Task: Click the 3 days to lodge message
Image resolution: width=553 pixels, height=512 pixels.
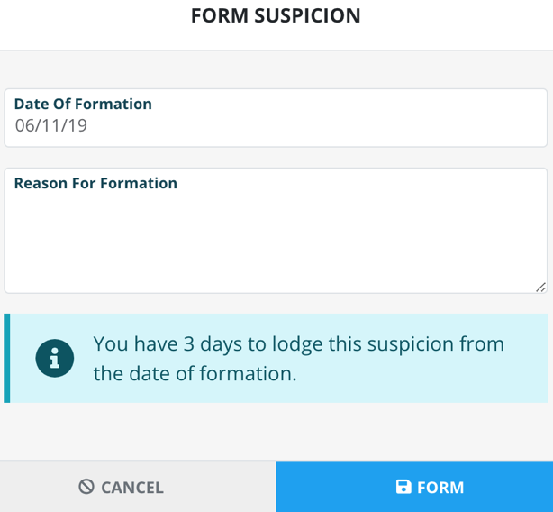Action: pyautogui.click(x=298, y=344)
